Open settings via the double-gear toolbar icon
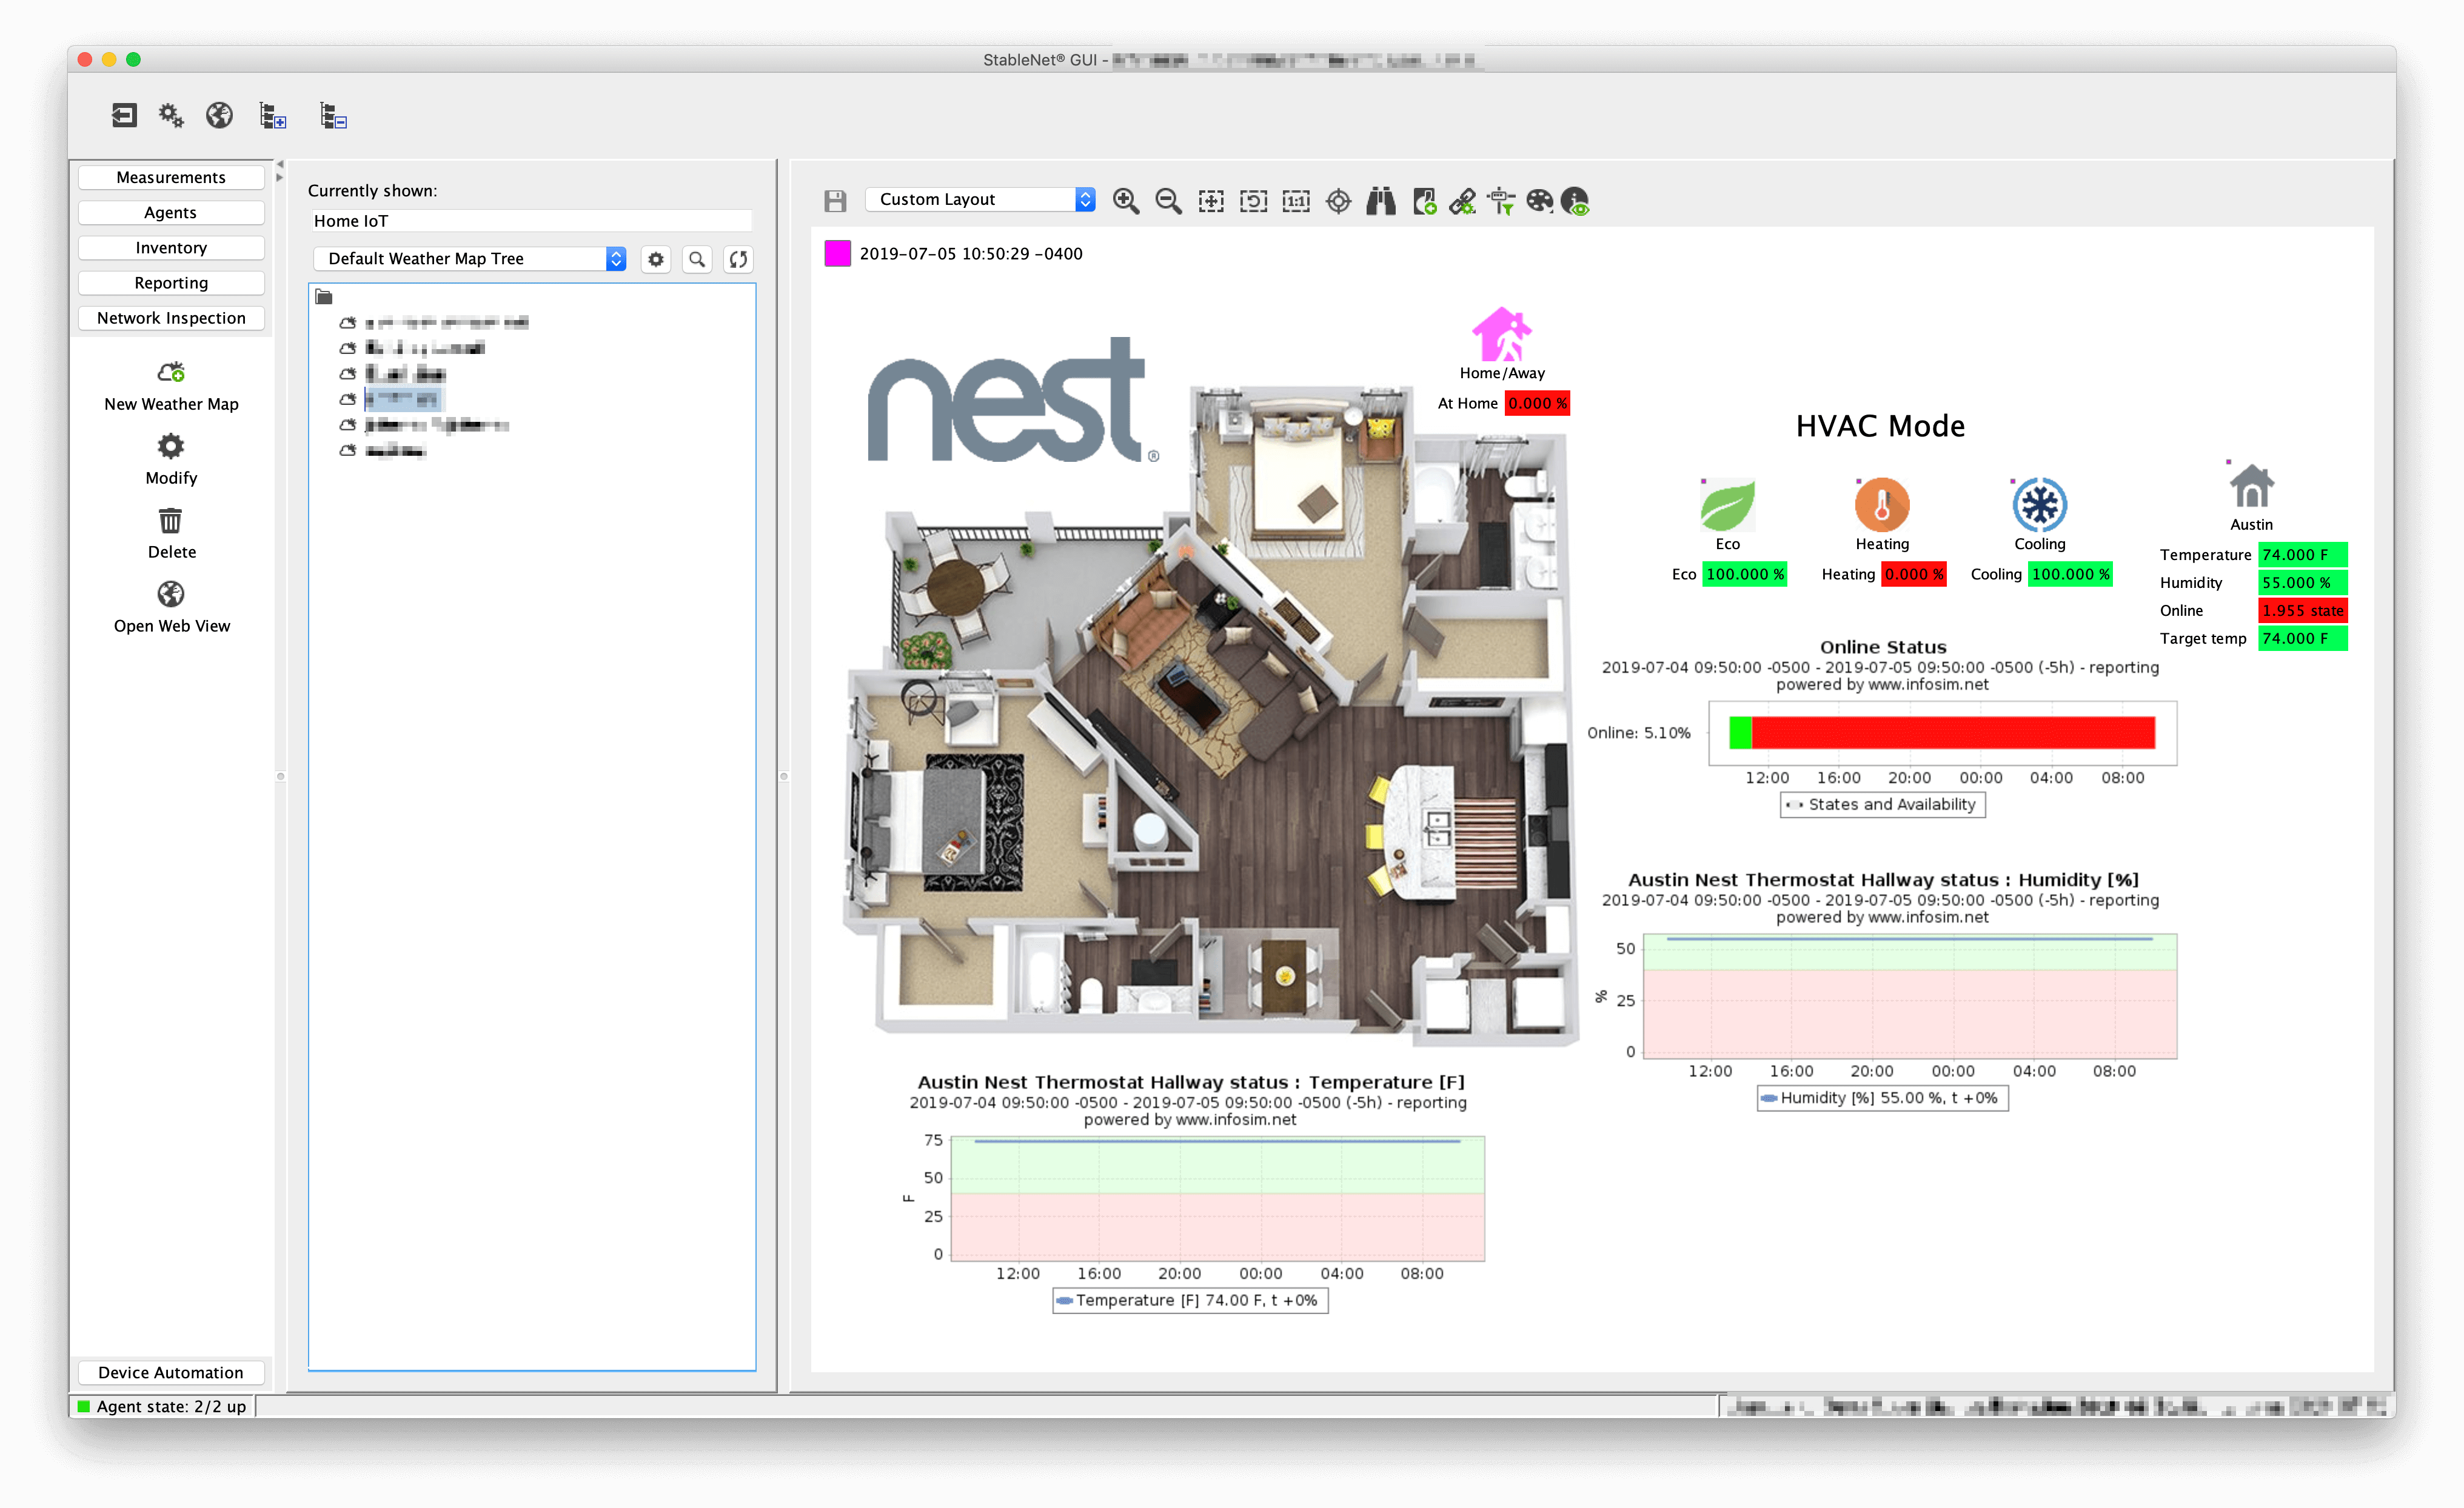This screenshot has height=1508, width=2464. point(171,116)
